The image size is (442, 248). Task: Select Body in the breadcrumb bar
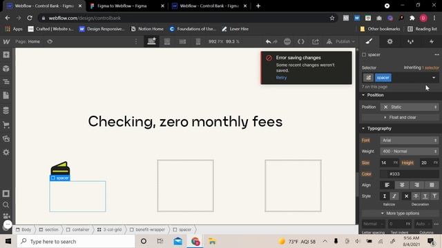tap(24, 229)
